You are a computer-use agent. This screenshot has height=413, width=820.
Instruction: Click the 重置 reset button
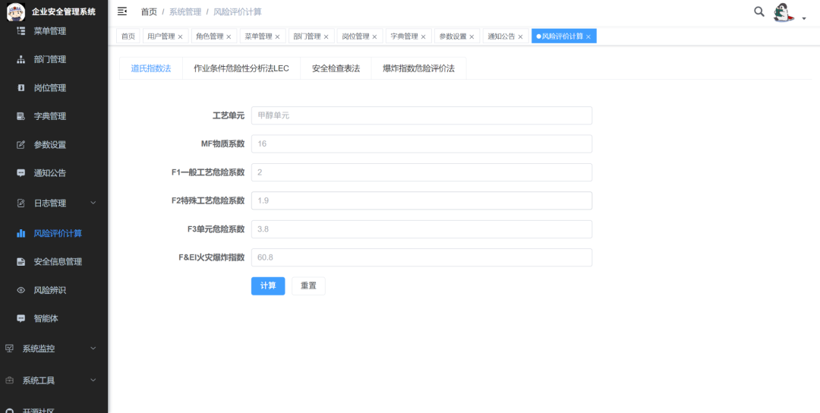(x=308, y=286)
